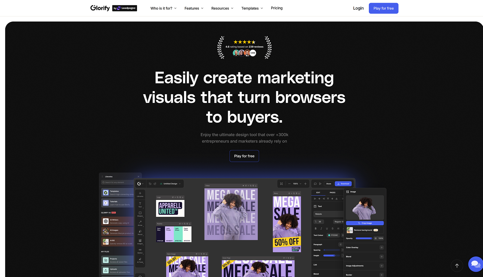Select the Arrow tool
483x277 pixels.
[140, 223]
